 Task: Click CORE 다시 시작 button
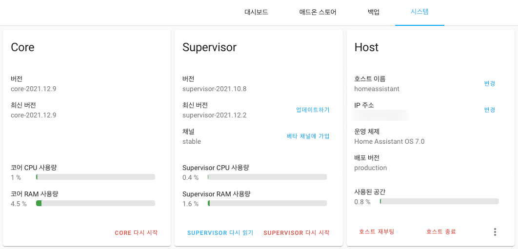pos(136,232)
